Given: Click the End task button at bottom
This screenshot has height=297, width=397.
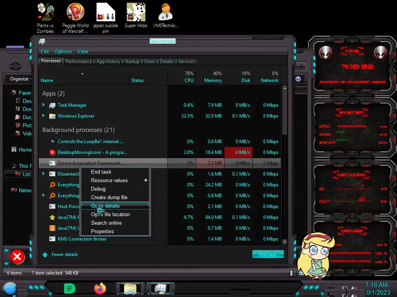Looking at the screenshot, I should tap(268, 254).
